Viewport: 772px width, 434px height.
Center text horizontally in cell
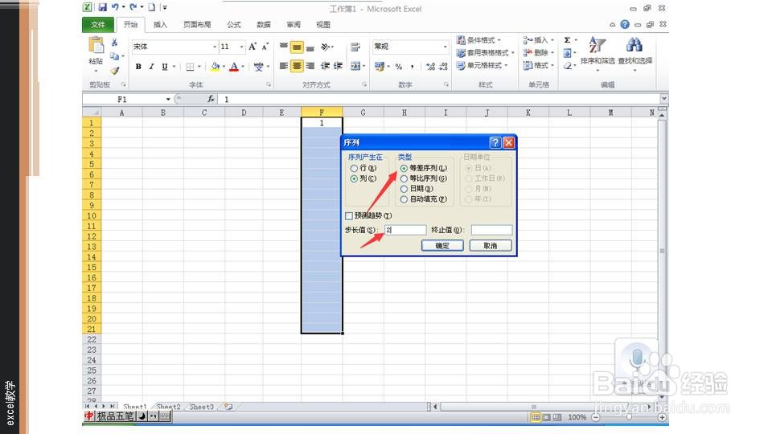[x=297, y=66]
